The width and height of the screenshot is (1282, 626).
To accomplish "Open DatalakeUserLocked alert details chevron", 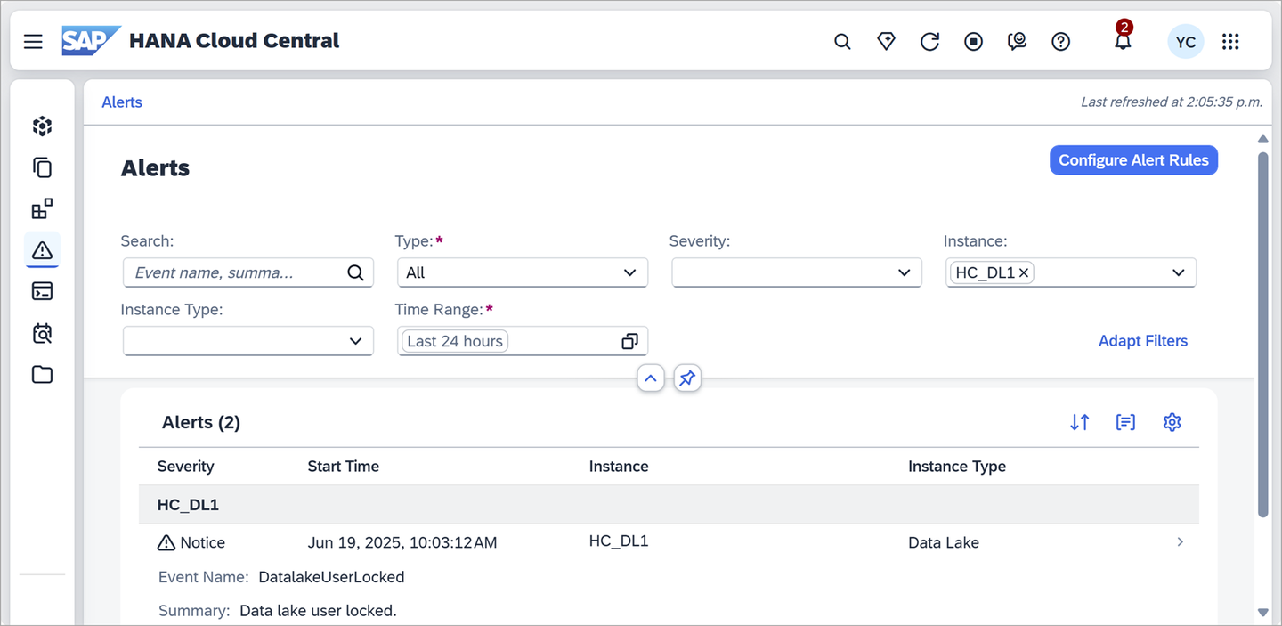I will point(1180,541).
